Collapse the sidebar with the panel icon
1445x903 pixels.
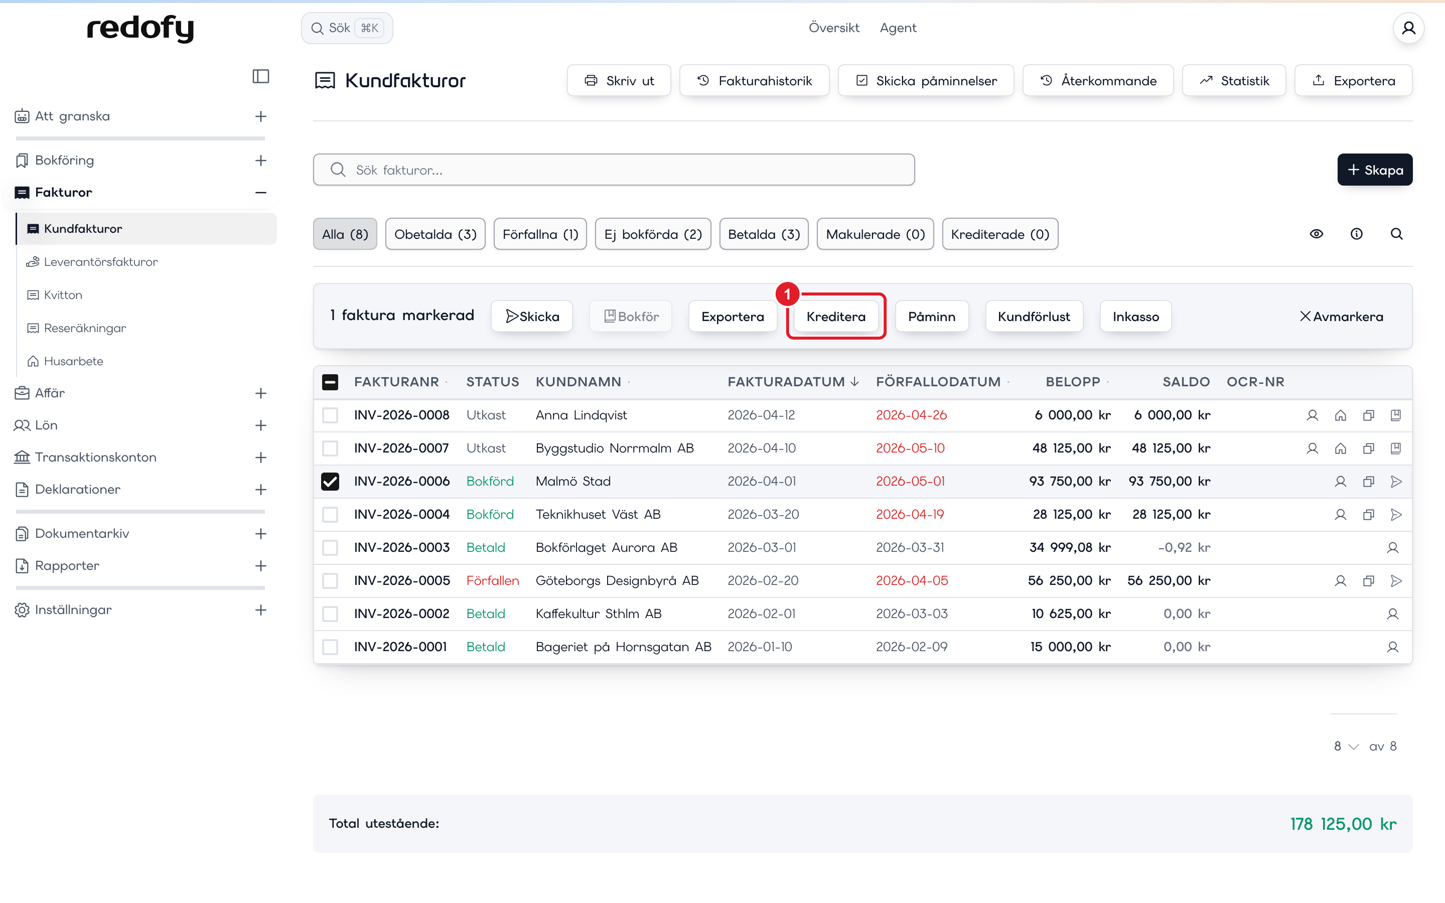pos(261,76)
